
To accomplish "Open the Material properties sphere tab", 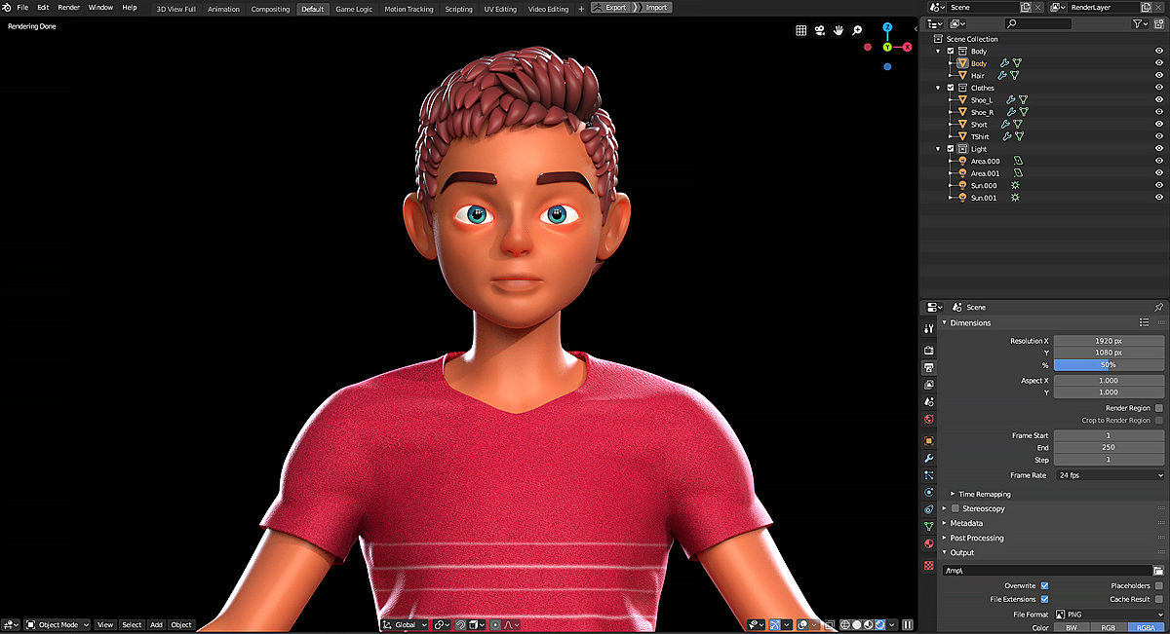I will click(929, 543).
